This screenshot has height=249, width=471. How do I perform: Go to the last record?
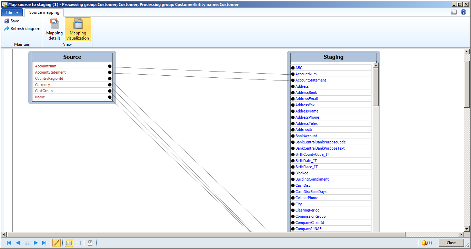click(x=44, y=242)
